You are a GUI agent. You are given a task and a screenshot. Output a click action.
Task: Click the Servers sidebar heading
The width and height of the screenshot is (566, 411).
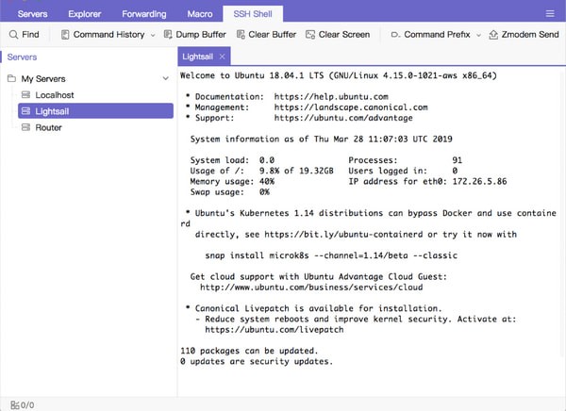[22, 57]
